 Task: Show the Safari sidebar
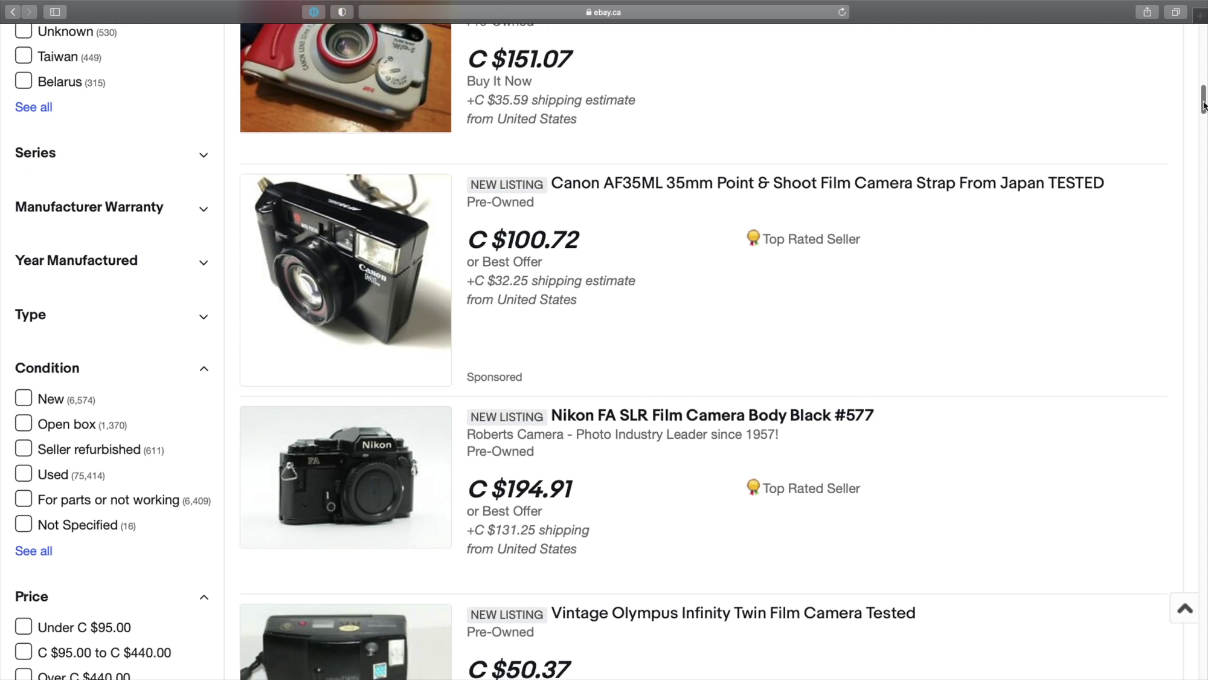click(x=55, y=11)
